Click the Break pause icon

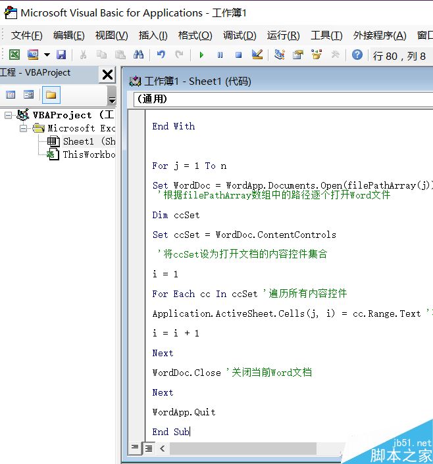220,55
